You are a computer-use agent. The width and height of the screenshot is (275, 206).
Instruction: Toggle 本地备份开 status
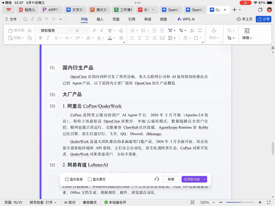tap(115, 202)
